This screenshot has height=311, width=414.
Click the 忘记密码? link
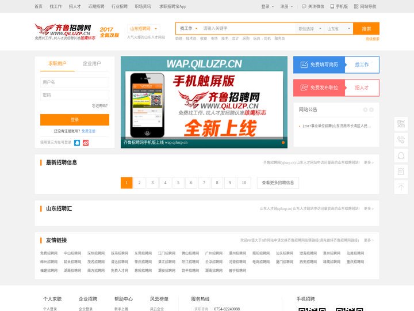[100, 106]
